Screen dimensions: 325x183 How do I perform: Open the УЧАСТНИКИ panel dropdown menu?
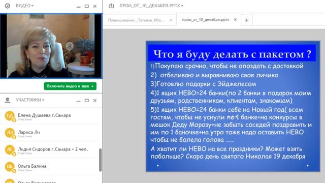pyautogui.click(x=30, y=100)
